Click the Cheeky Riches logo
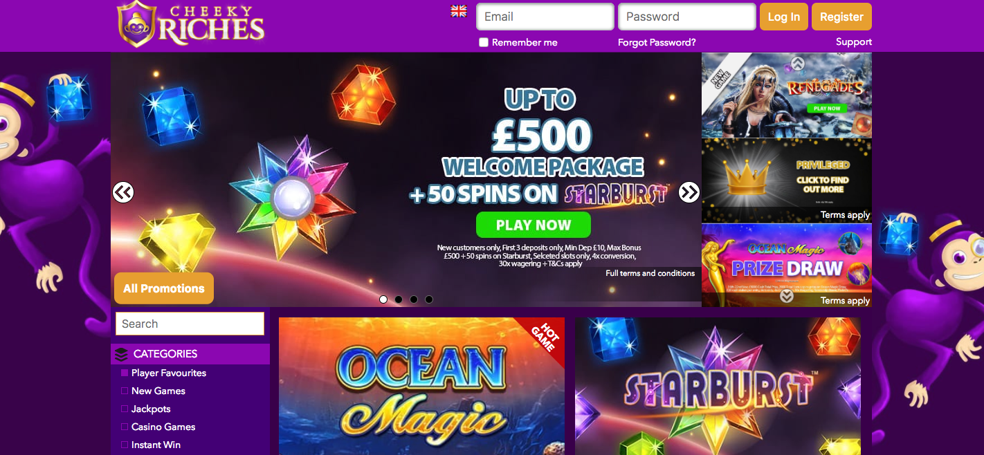The width and height of the screenshot is (984, 455). (x=190, y=24)
